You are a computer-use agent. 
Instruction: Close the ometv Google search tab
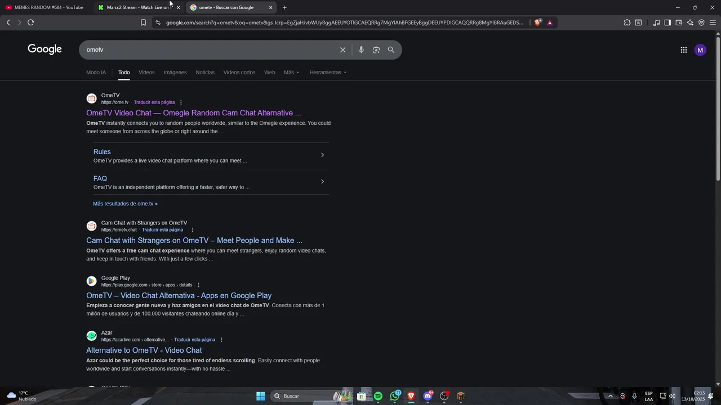point(270,7)
